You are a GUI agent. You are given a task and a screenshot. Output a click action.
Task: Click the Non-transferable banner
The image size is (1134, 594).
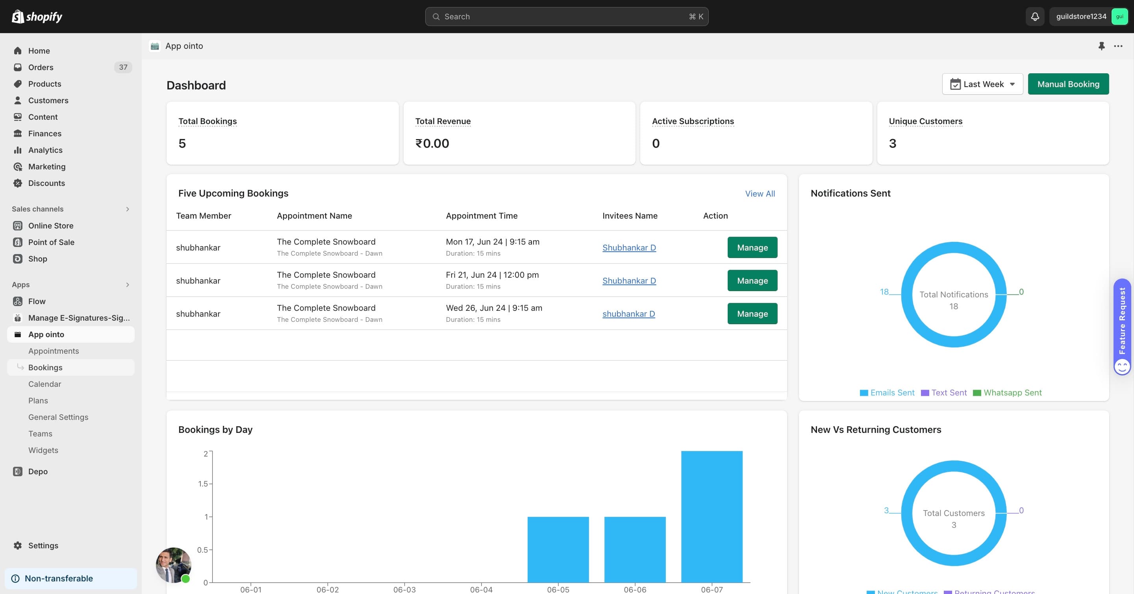[71, 579]
